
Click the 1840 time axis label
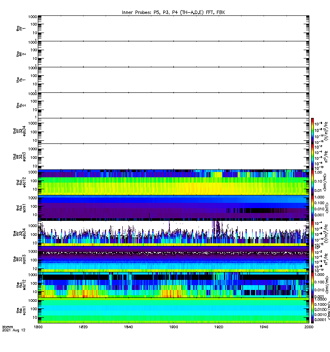tap(128, 327)
